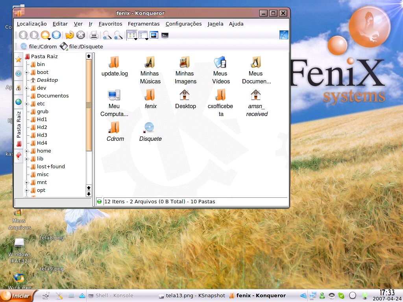Click the Konqueror animated logo button

(284, 35)
